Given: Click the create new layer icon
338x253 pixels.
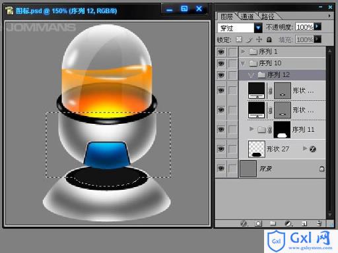Looking at the screenshot, I should (304, 223).
